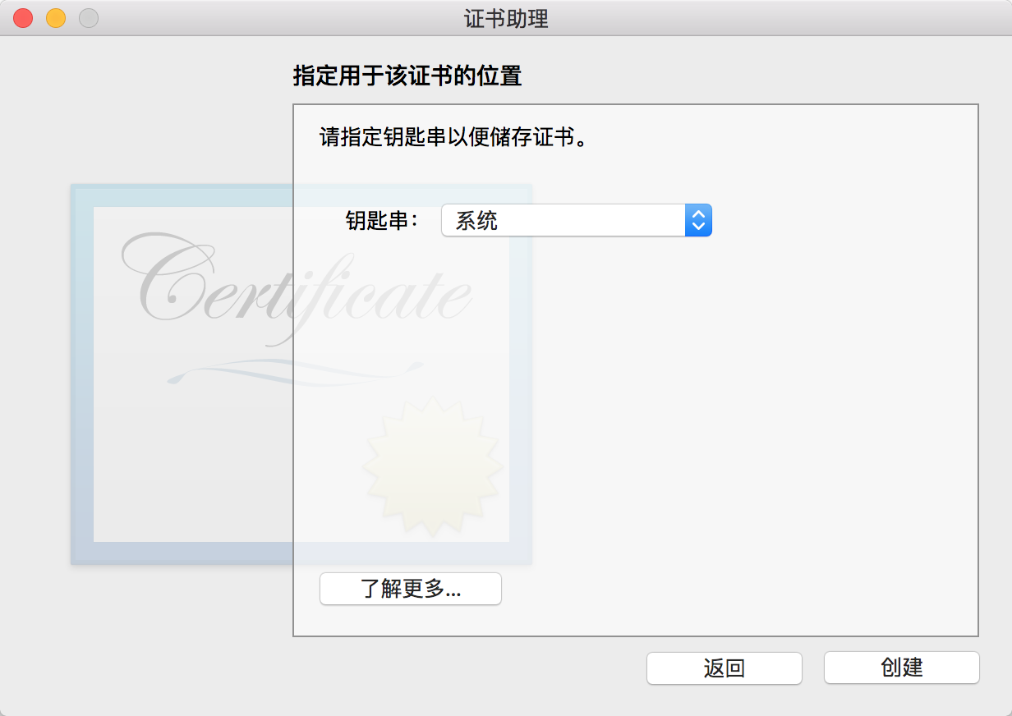The image size is (1012, 716).
Task: Close the 证书助理 window with red button
Action: 23,17
